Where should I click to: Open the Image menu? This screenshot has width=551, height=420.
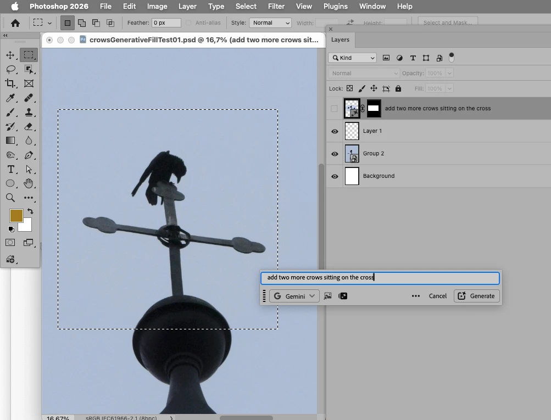tap(157, 7)
